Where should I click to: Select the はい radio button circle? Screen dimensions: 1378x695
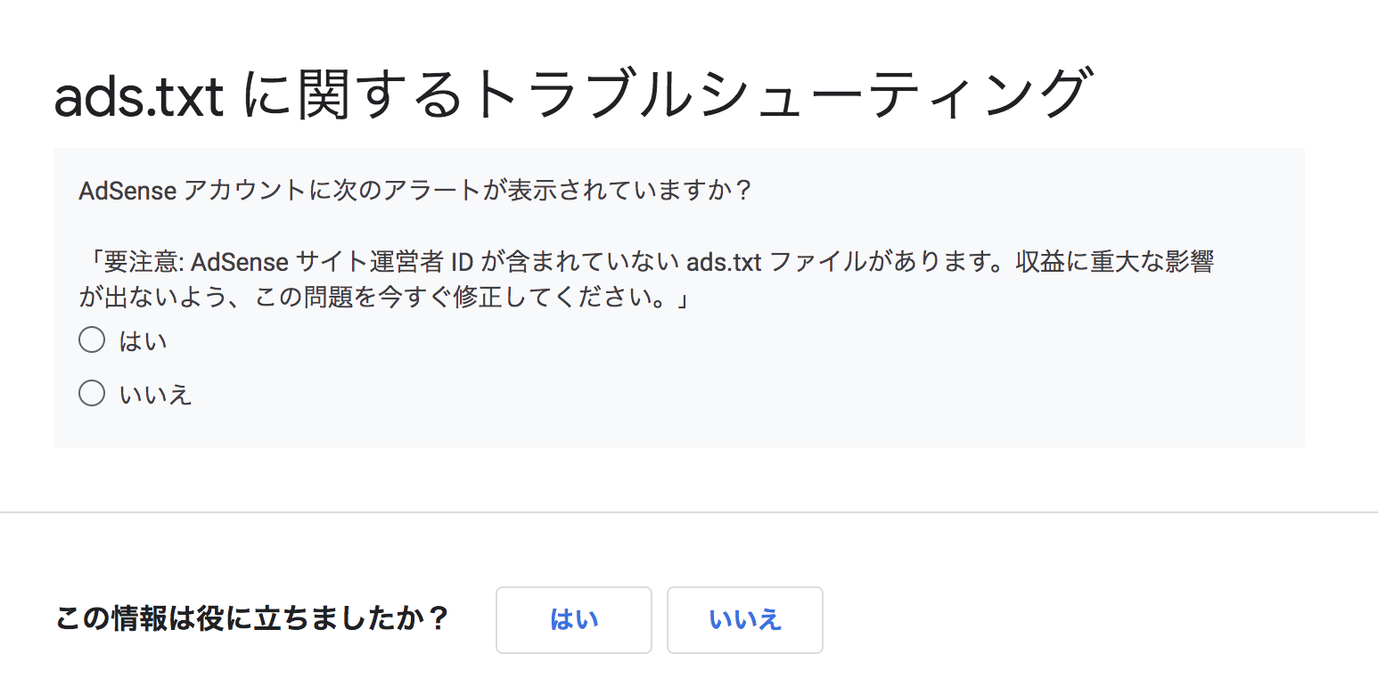click(92, 341)
